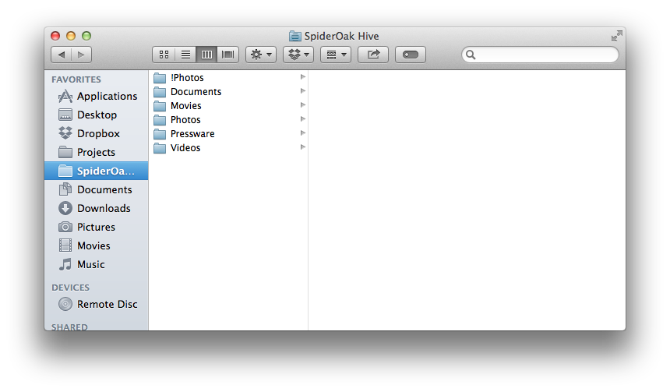This screenshot has height=392, width=670.
Task: Click the SpiderOak Hive title folder icon
Action: tap(294, 36)
